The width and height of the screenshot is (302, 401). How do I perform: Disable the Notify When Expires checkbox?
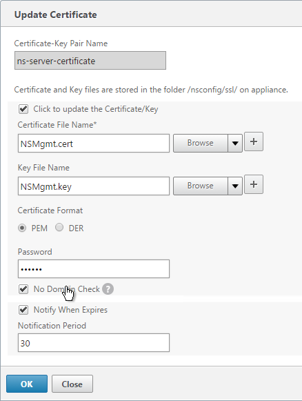23,310
